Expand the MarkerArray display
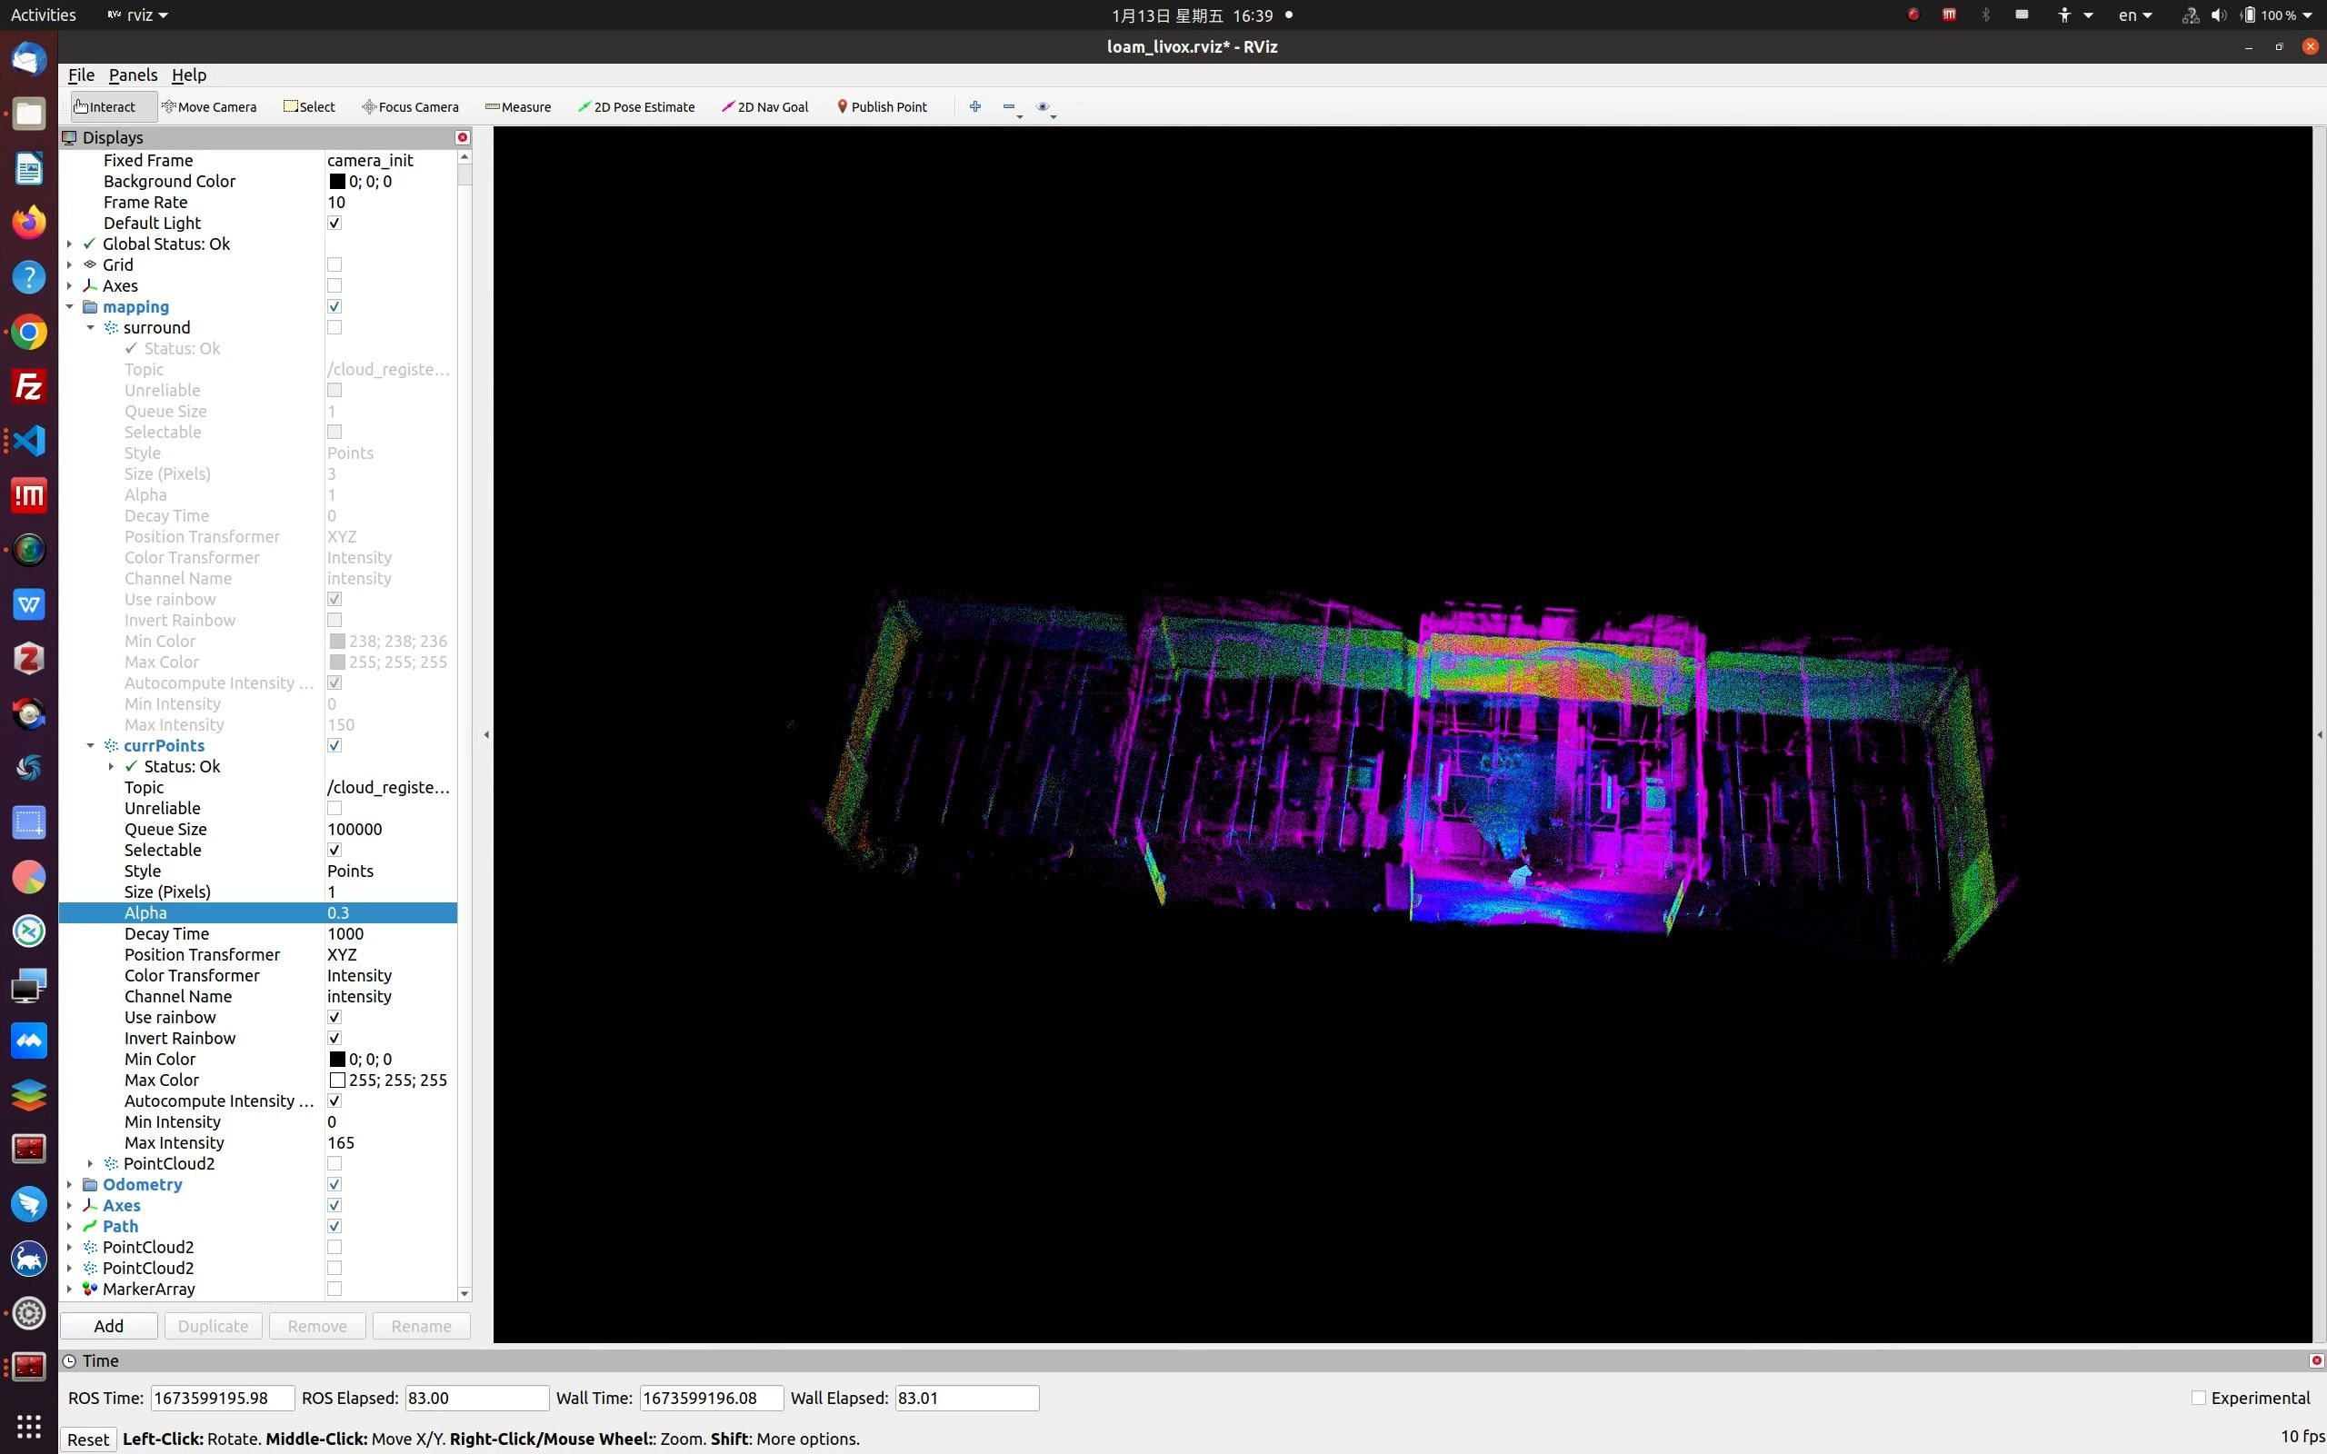The height and width of the screenshot is (1454, 2327). [x=69, y=1290]
